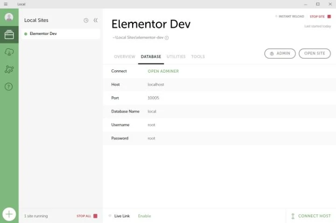
Task: Select the Local Sites sidebar icon
Action: [9, 34]
